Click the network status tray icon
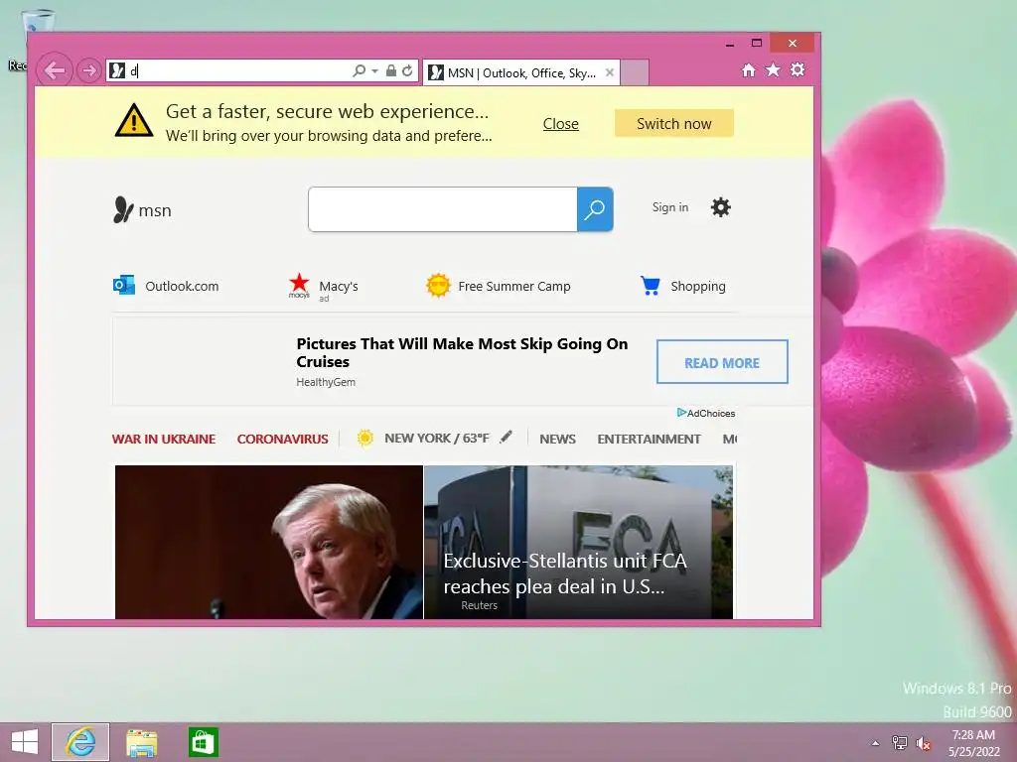Screen dimensions: 1017x762 [x=900, y=742]
